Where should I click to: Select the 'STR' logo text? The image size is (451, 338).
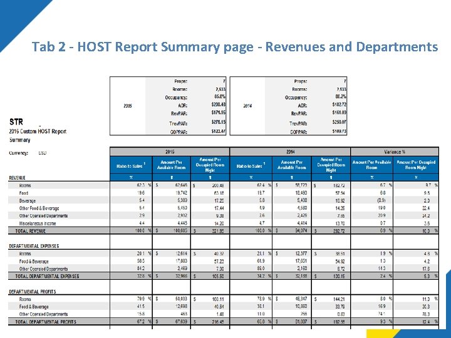pyautogui.click(x=16, y=122)
